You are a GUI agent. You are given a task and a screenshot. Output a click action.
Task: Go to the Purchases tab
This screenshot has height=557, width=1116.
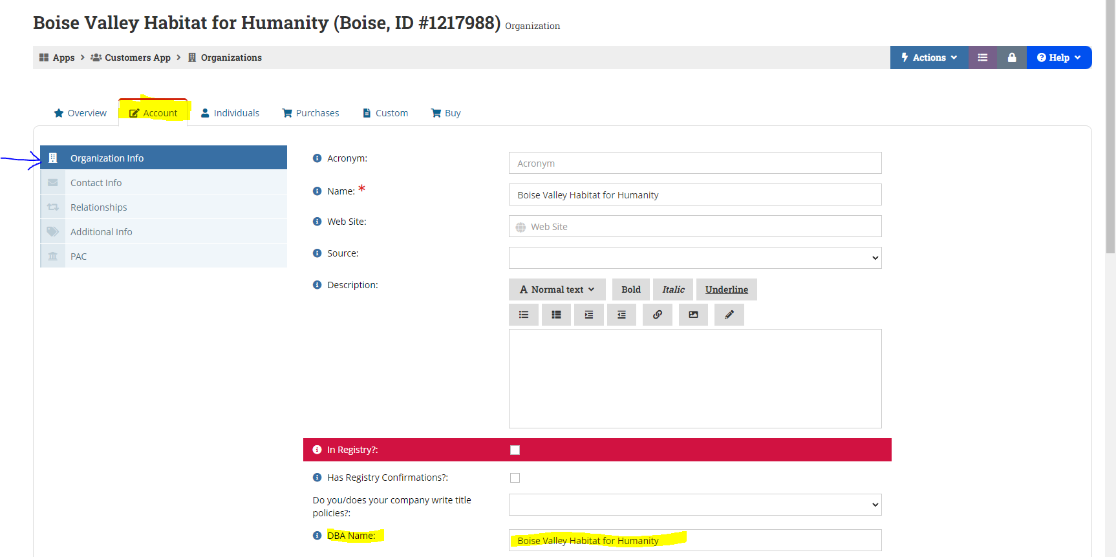click(311, 113)
